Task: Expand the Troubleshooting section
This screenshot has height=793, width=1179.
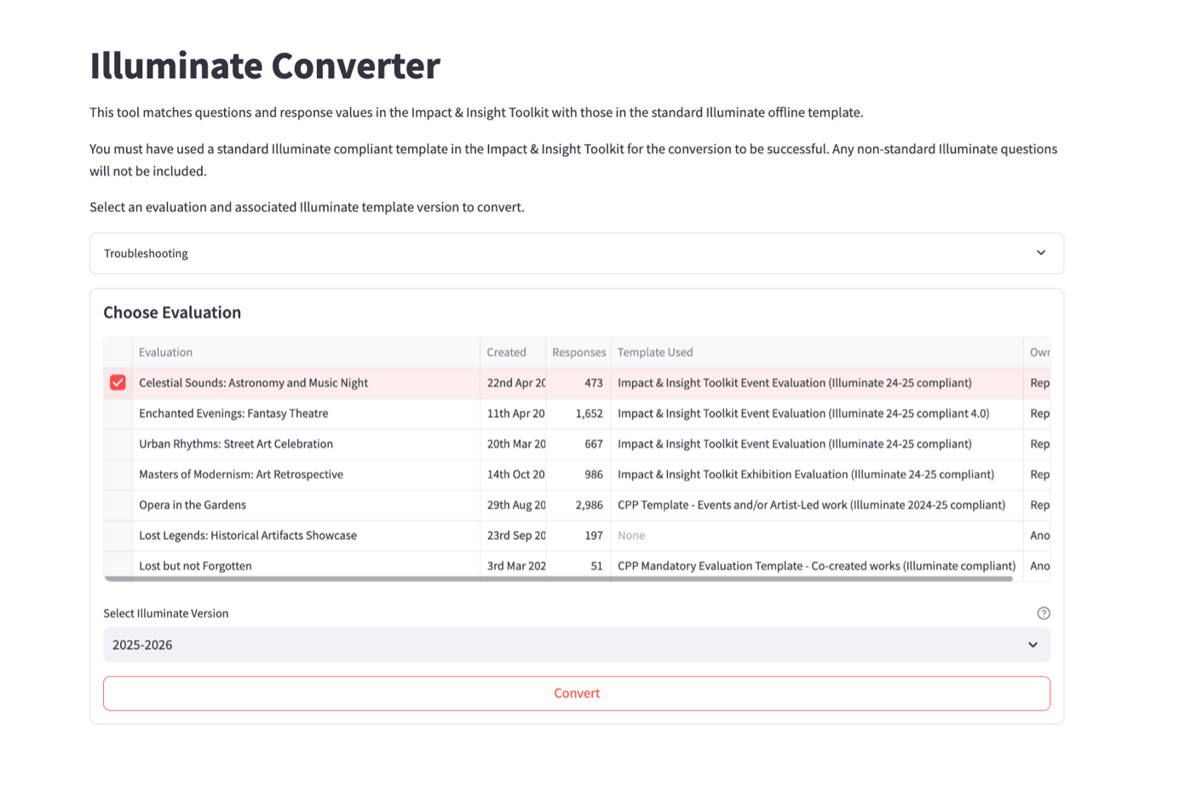Action: pyautogui.click(x=576, y=254)
